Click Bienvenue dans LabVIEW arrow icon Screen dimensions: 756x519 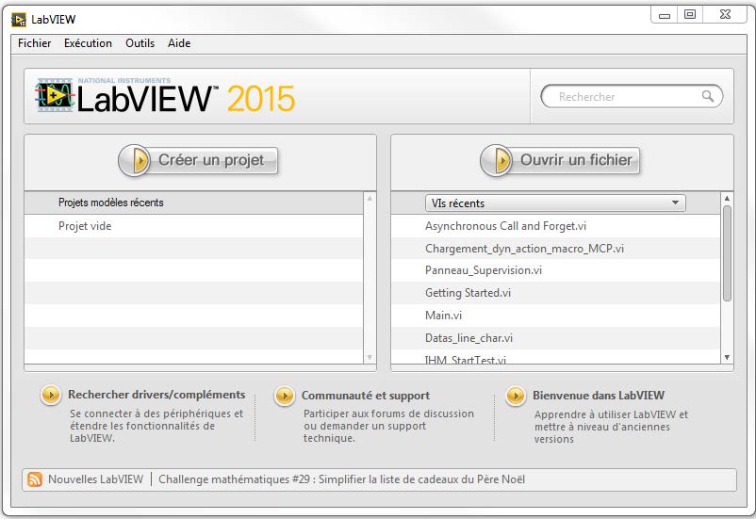(x=516, y=397)
